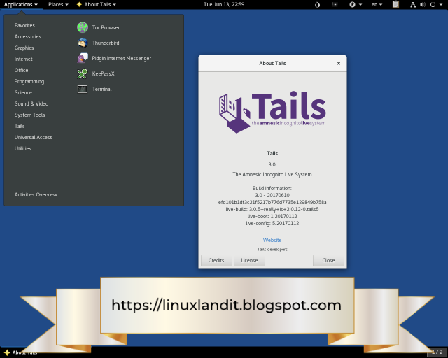Click the version text '3.0 - 20170610'

pos(272,195)
